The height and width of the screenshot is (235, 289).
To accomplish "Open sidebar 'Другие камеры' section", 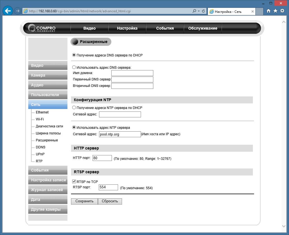I will [48, 209].
